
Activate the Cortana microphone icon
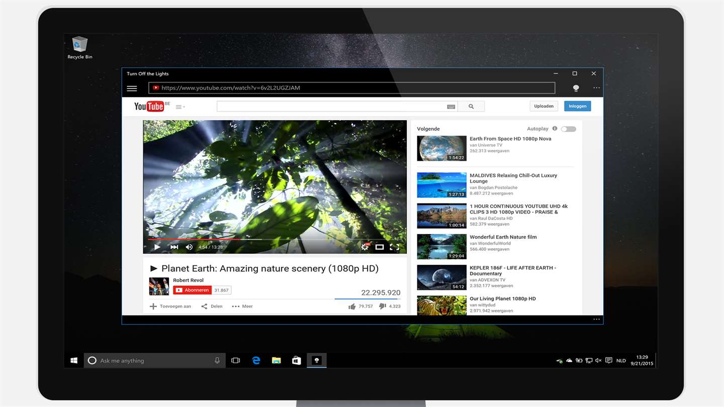[x=217, y=360]
